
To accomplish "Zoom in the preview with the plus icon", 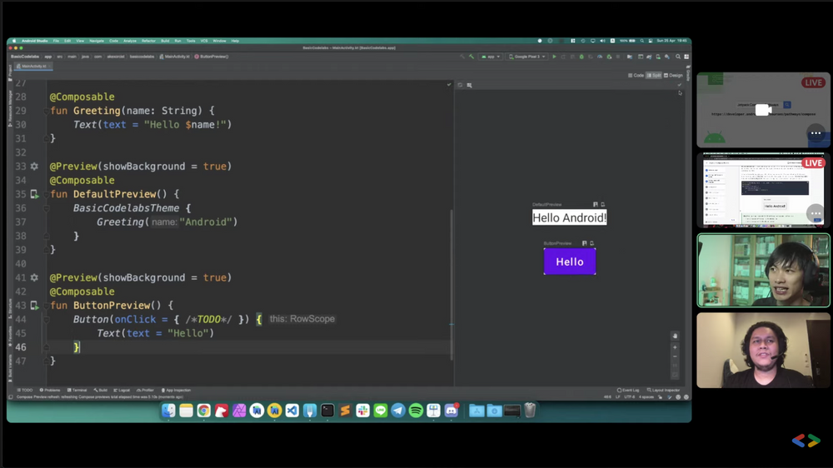I will pyautogui.click(x=675, y=347).
